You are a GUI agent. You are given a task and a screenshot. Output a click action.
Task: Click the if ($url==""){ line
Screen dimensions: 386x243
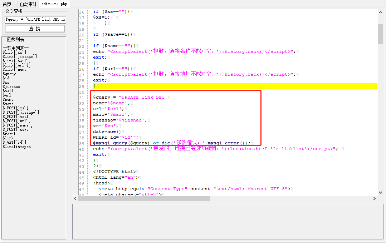tap(112, 69)
